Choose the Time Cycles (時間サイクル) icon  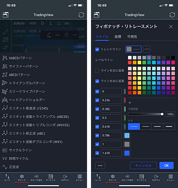point(5,158)
